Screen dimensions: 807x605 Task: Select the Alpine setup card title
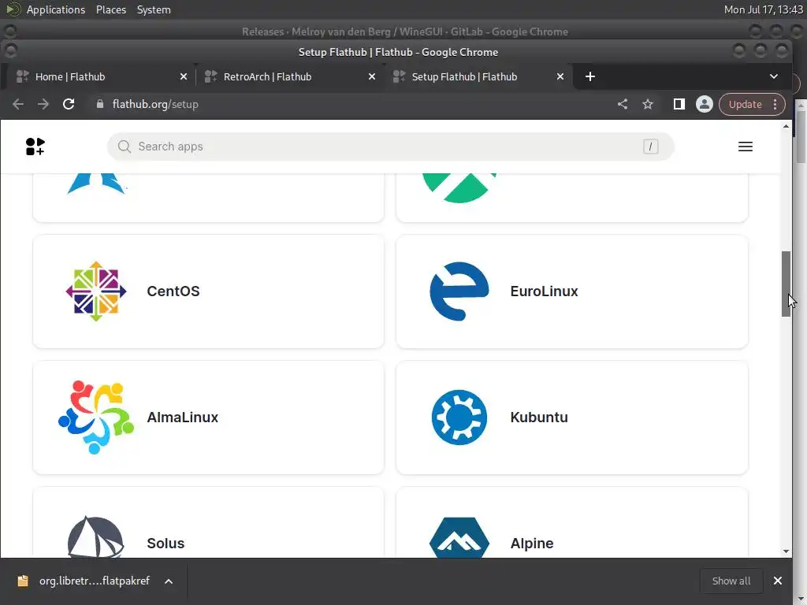pyautogui.click(x=532, y=544)
